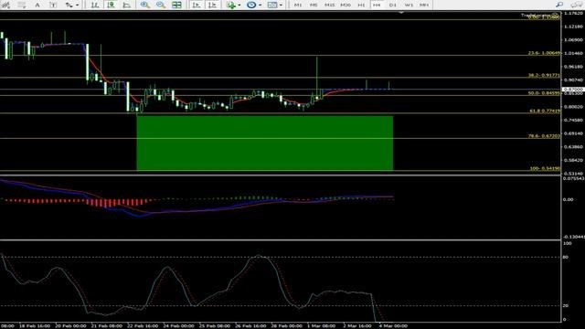585x329 pixels.
Task: Expand the periods dropdown arrow
Action: 260,5
